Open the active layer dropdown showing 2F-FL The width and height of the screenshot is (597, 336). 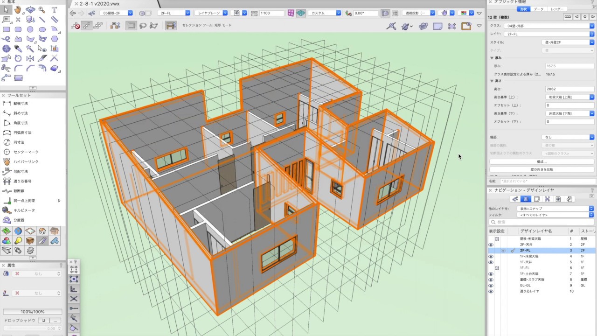click(174, 13)
